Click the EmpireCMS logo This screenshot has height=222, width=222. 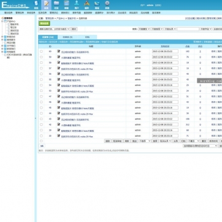pos(15,5)
